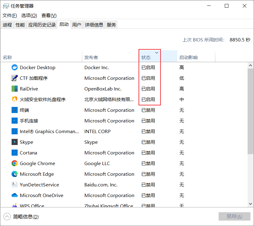Click 已禁用 status for 终端
Viewport: 254px width, 226px height.
point(148,110)
